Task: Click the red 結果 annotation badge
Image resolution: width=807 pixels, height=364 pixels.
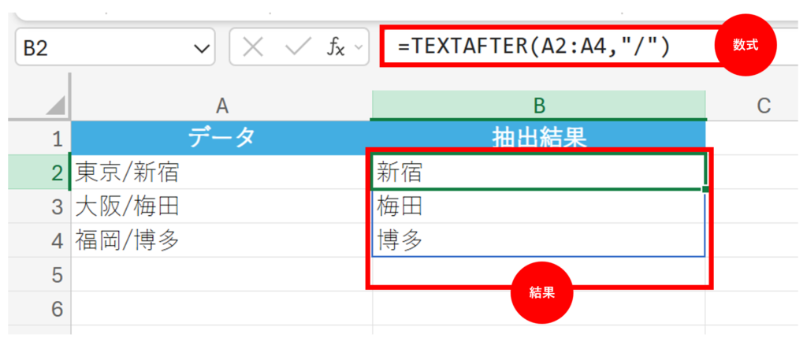Action: pyautogui.click(x=542, y=292)
